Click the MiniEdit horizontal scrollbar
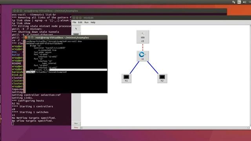 tap(165, 128)
